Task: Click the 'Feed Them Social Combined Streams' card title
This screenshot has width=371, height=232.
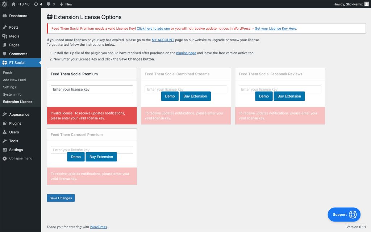Action: (x=177, y=74)
